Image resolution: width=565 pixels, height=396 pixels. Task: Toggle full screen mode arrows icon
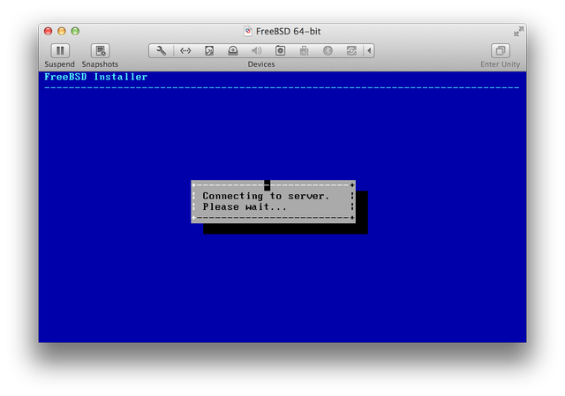(518, 32)
